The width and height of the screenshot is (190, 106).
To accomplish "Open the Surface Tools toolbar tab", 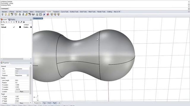I will 74,12.
